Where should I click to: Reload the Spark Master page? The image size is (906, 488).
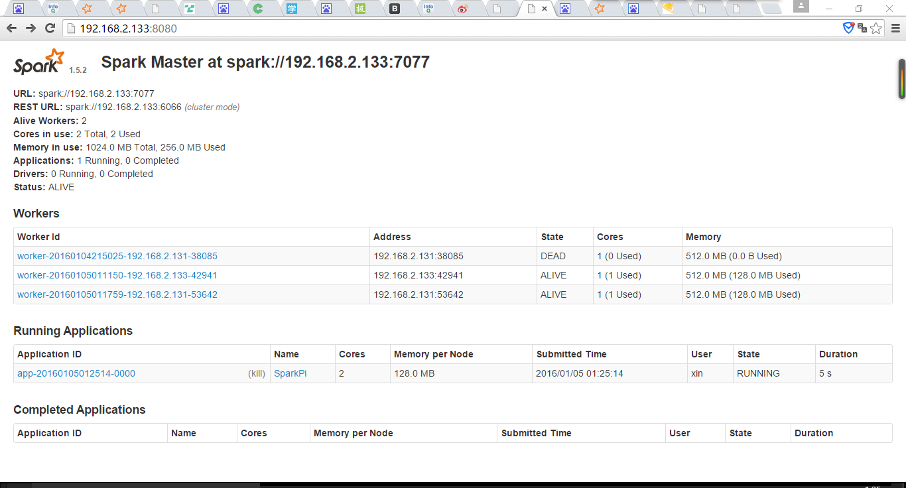click(50, 28)
